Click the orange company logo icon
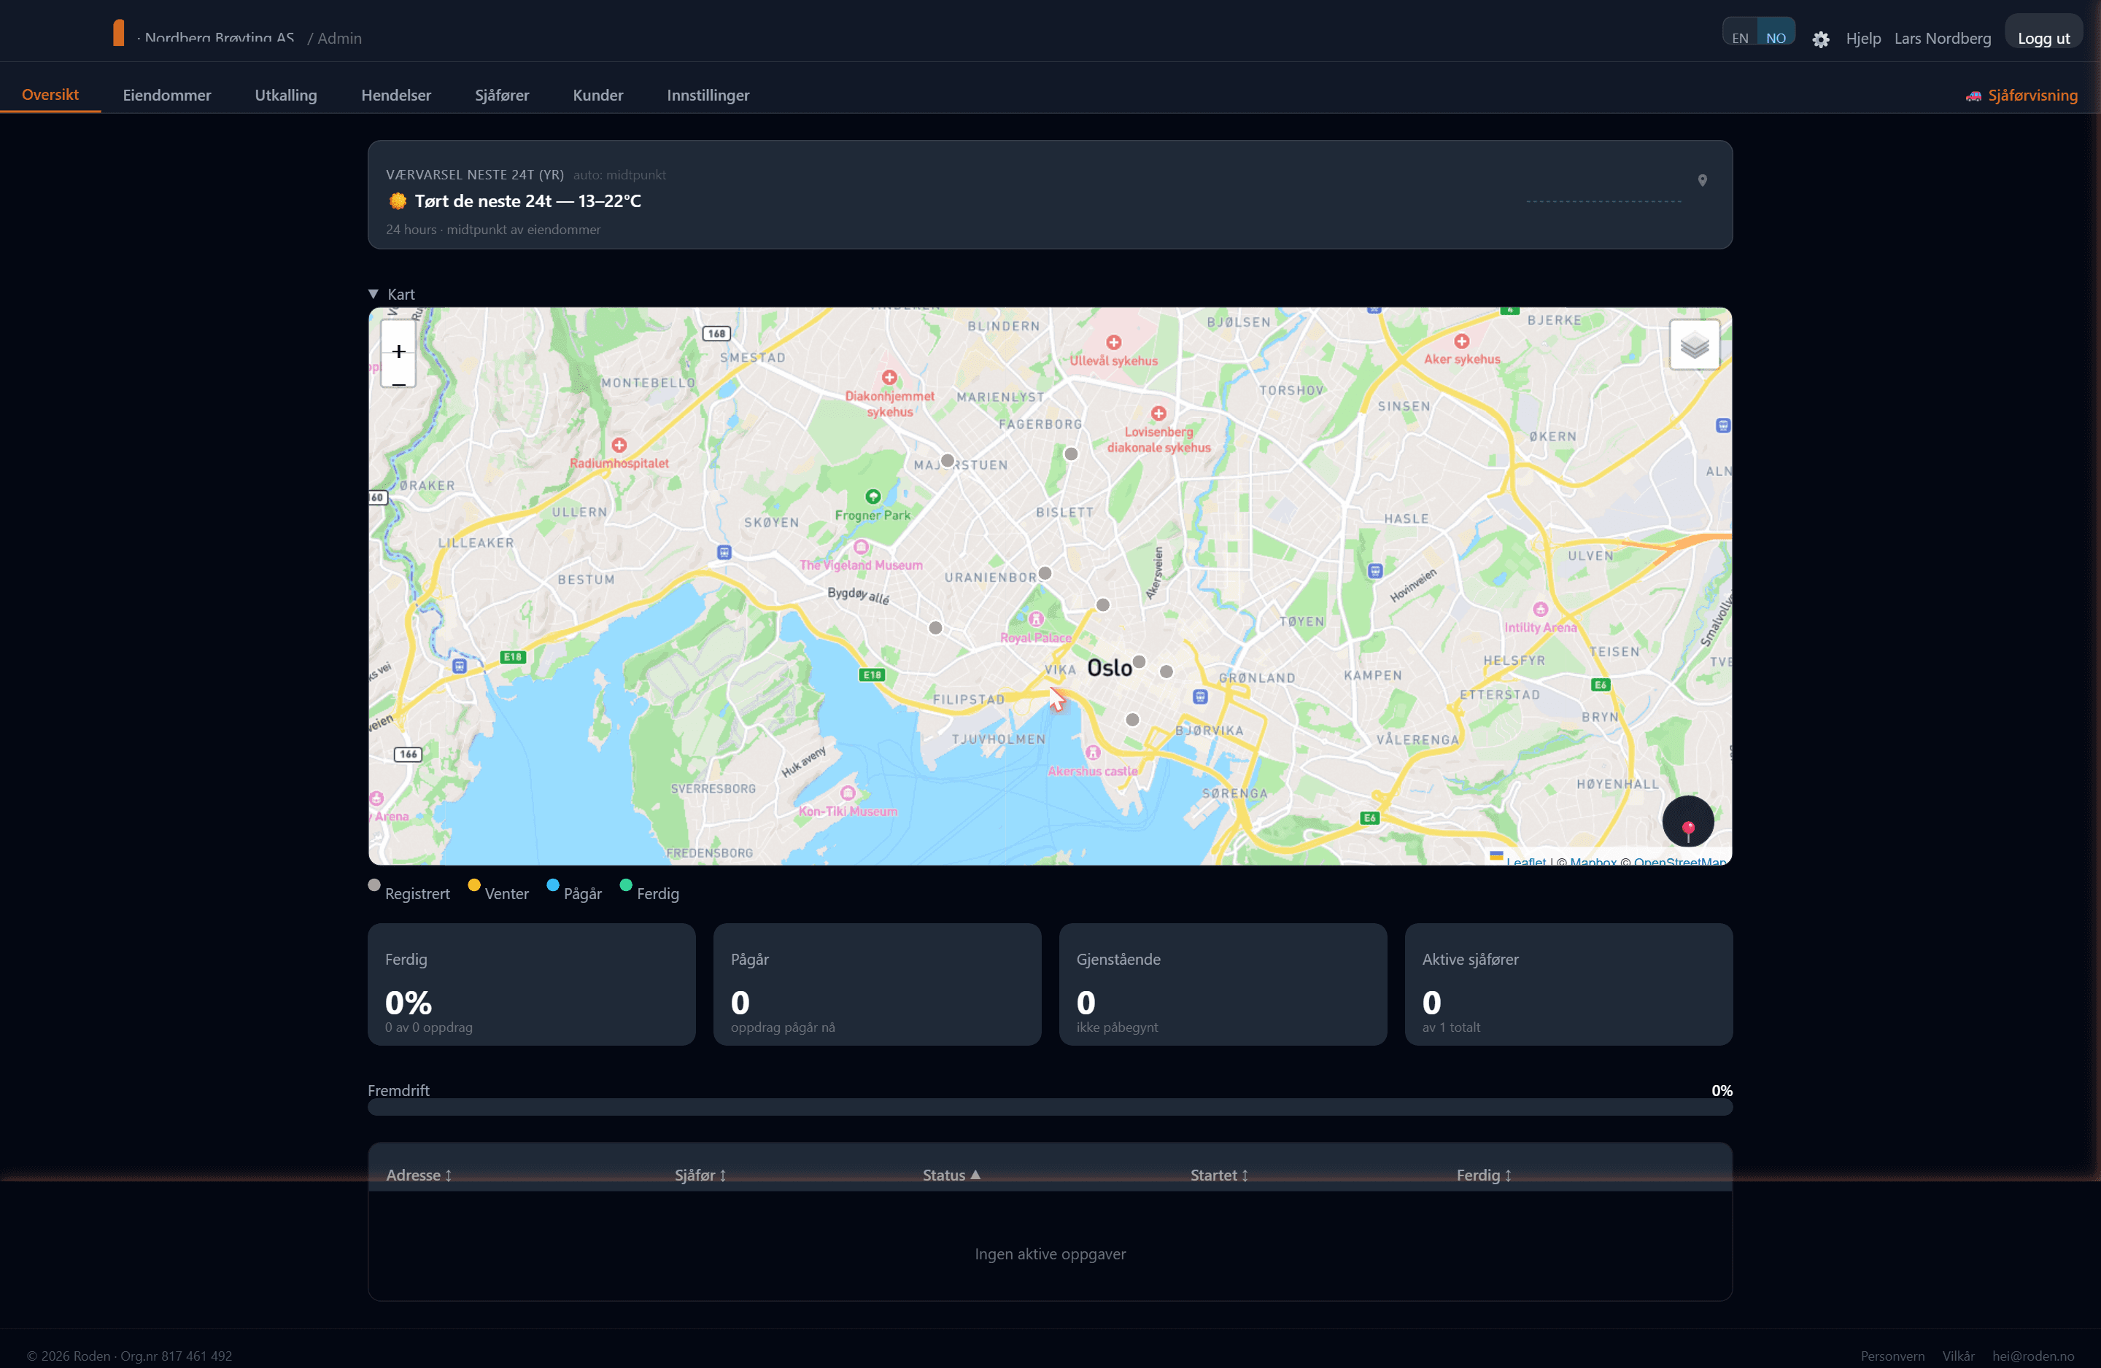This screenshot has width=2101, height=1368. coord(118,33)
